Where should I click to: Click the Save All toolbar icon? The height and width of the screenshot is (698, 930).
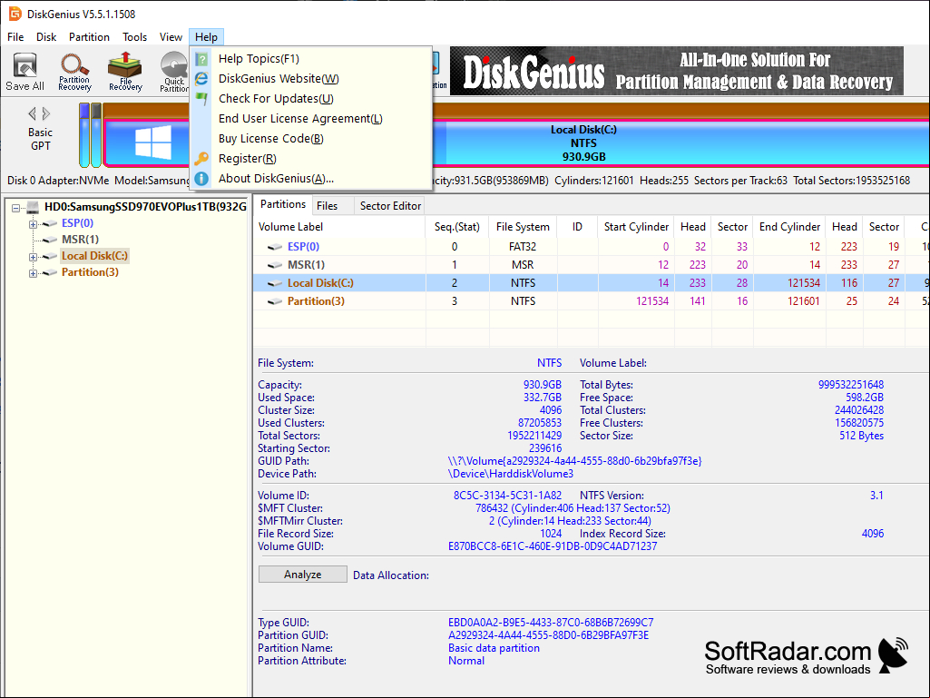coord(24,71)
